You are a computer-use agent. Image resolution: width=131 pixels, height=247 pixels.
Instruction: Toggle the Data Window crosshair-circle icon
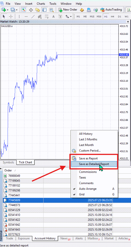(31, 10)
